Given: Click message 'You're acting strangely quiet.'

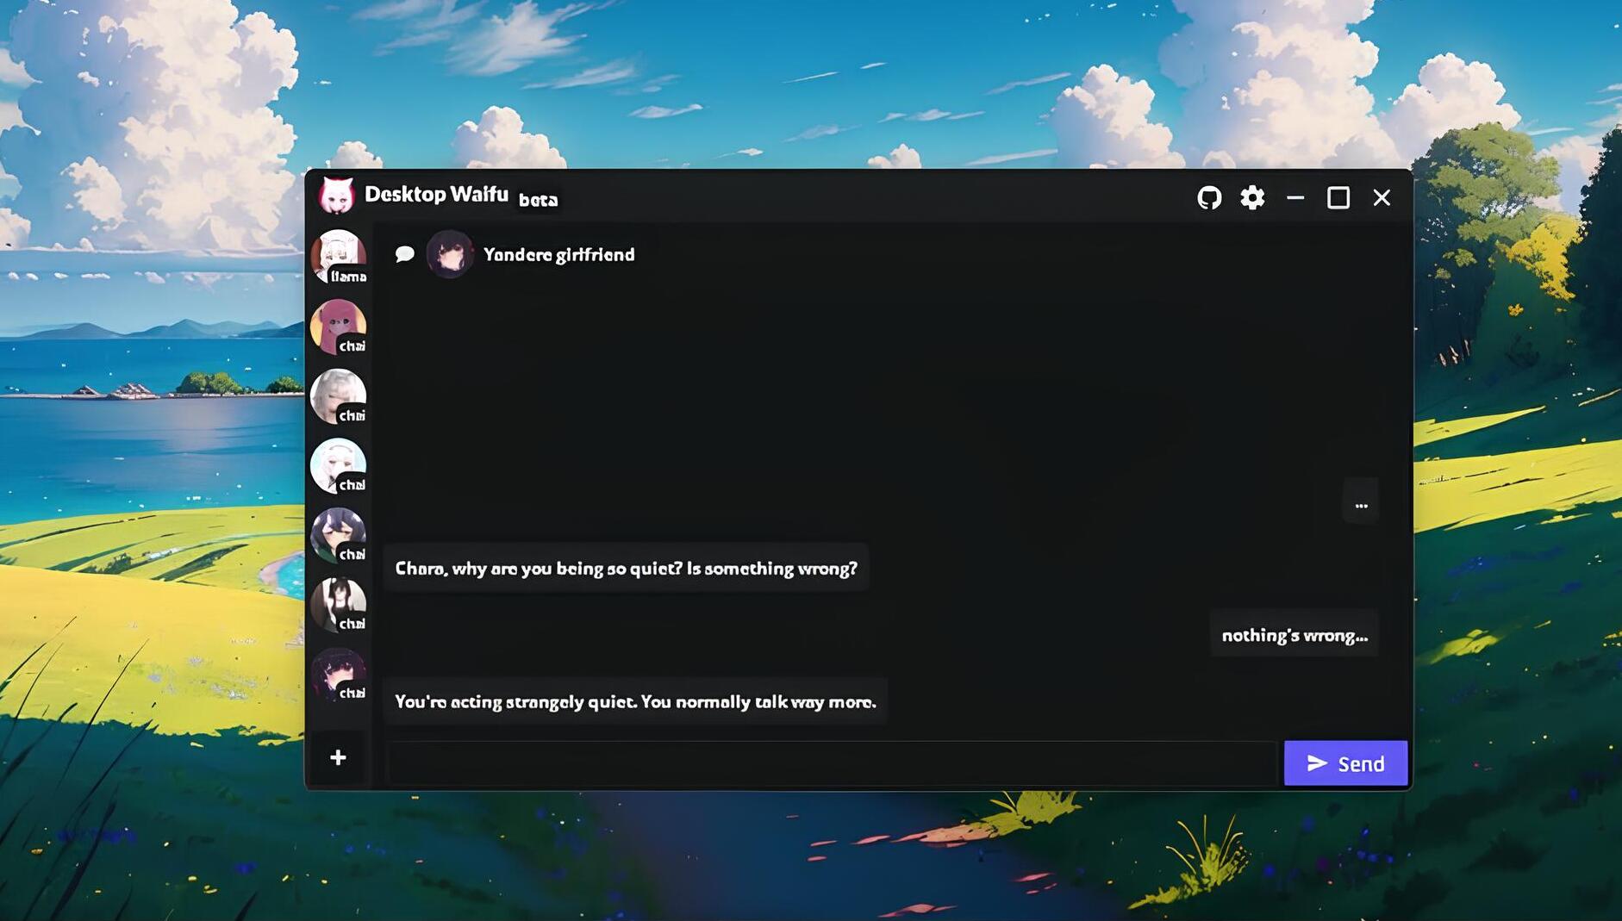Looking at the screenshot, I should [635, 702].
